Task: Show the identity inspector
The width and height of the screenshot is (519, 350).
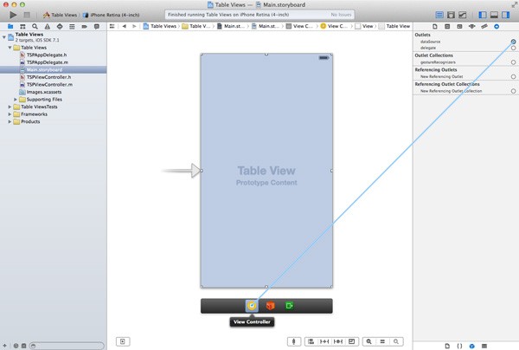Action: pyautogui.click(x=459, y=26)
